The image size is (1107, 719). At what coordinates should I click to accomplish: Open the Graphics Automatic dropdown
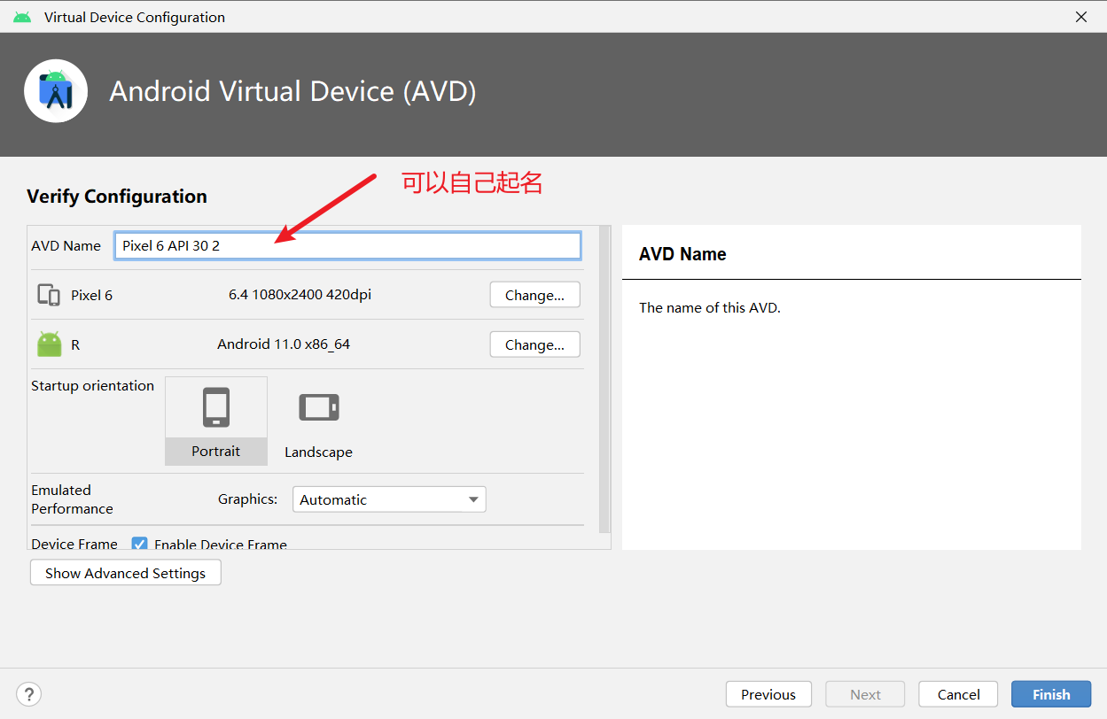pos(389,499)
